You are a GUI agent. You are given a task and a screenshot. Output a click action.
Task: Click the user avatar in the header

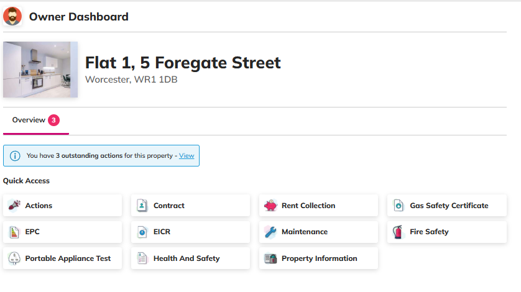(x=12, y=17)
